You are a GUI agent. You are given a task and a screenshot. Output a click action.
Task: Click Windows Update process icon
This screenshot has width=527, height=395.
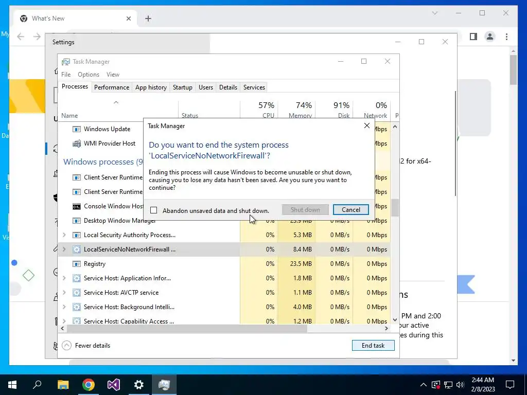point(77,129)
